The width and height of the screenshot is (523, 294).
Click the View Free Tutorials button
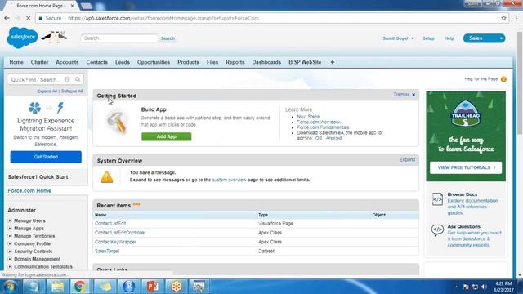point(466,167)
